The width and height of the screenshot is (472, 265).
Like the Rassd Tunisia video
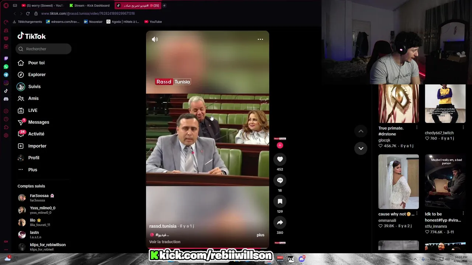click(280, 159)
